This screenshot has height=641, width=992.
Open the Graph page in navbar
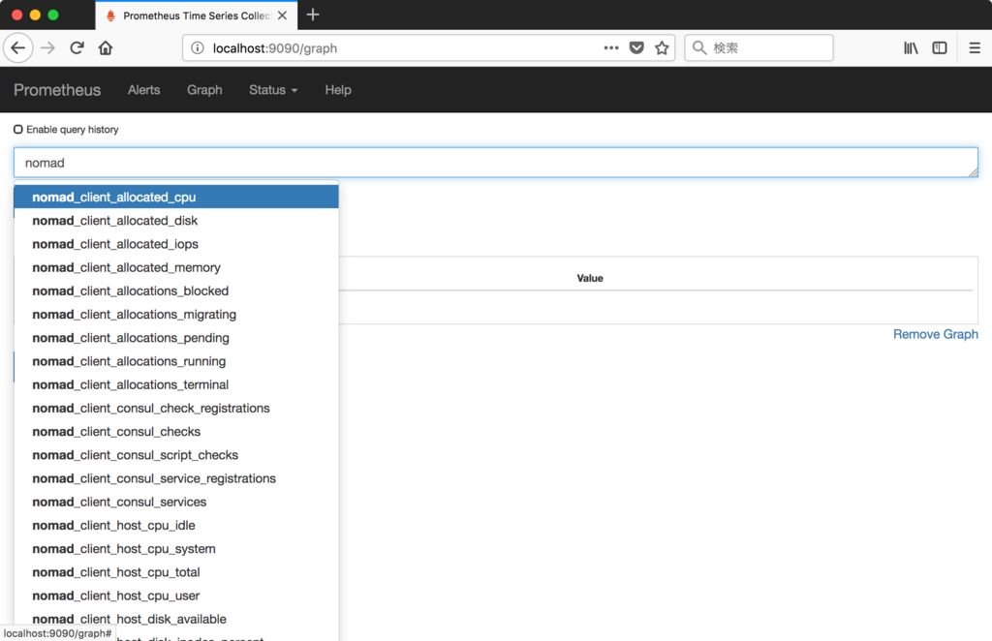pyautogui.click(x=204, y=90)
